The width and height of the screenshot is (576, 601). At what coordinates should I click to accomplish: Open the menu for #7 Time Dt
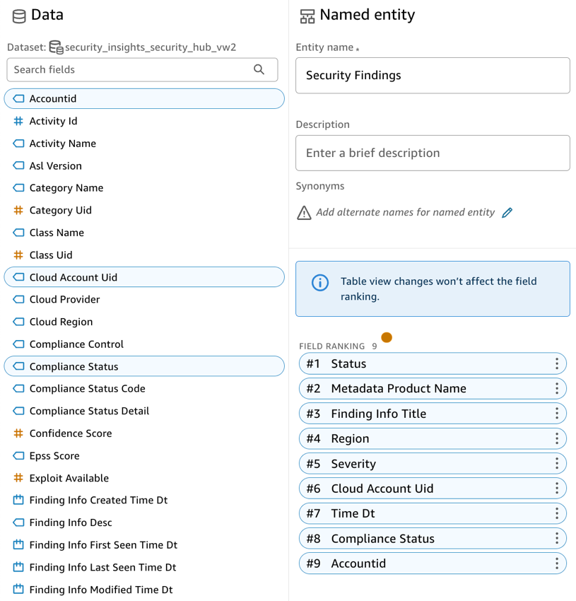[558, 513]
